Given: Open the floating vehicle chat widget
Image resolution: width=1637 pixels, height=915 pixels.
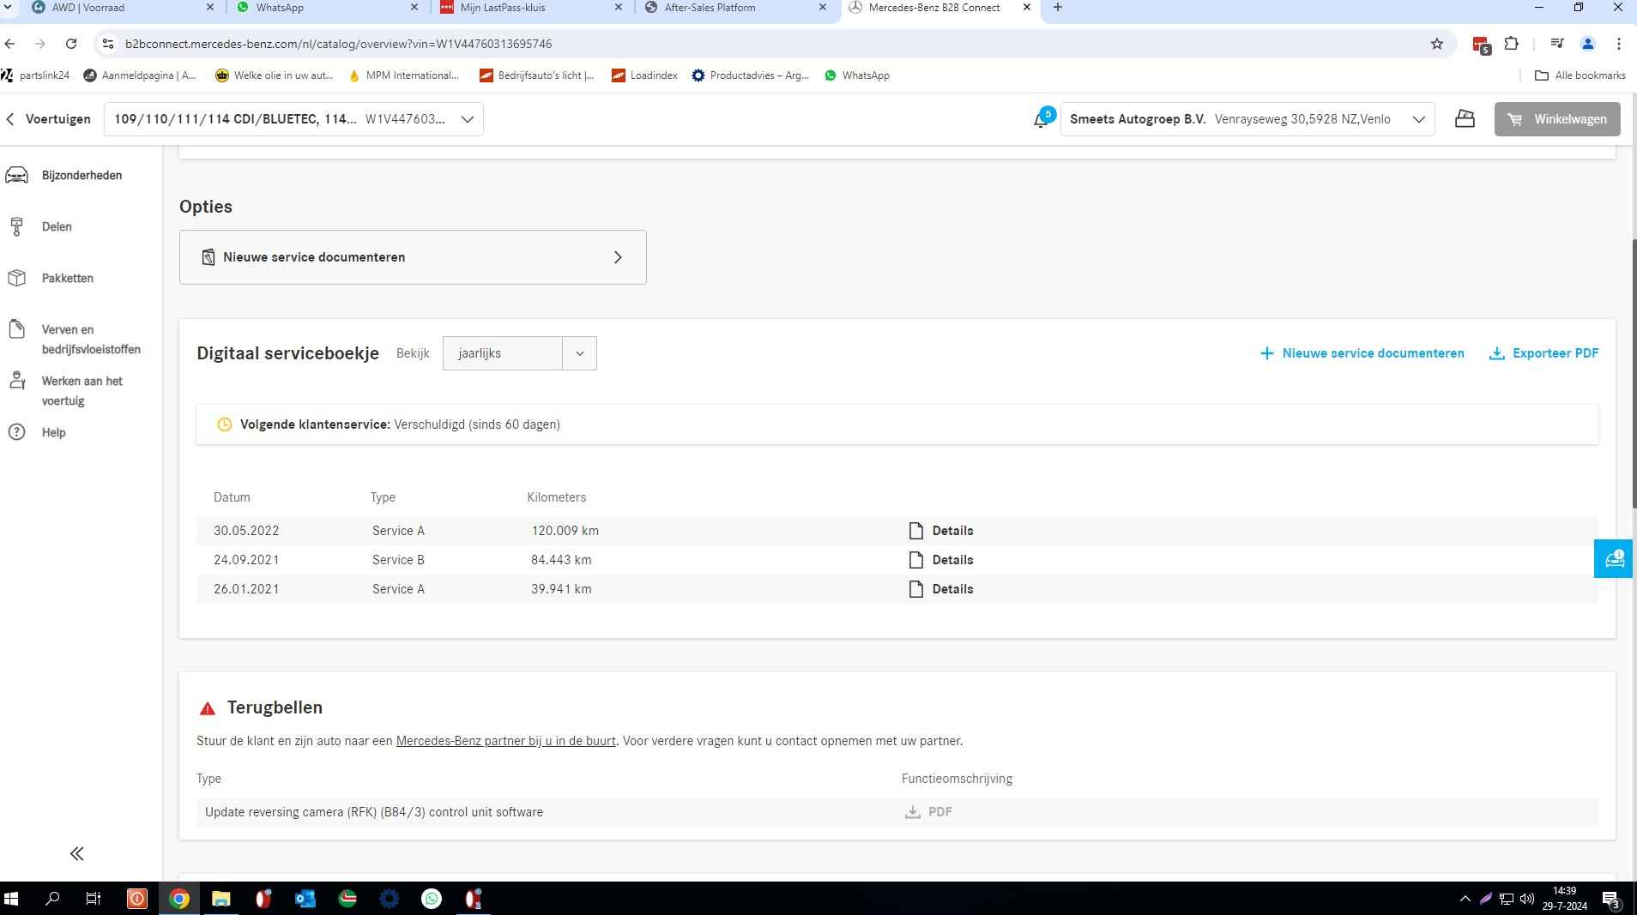Looking at the screenshot, I should pyautogui.click(x=1614, y=559).
